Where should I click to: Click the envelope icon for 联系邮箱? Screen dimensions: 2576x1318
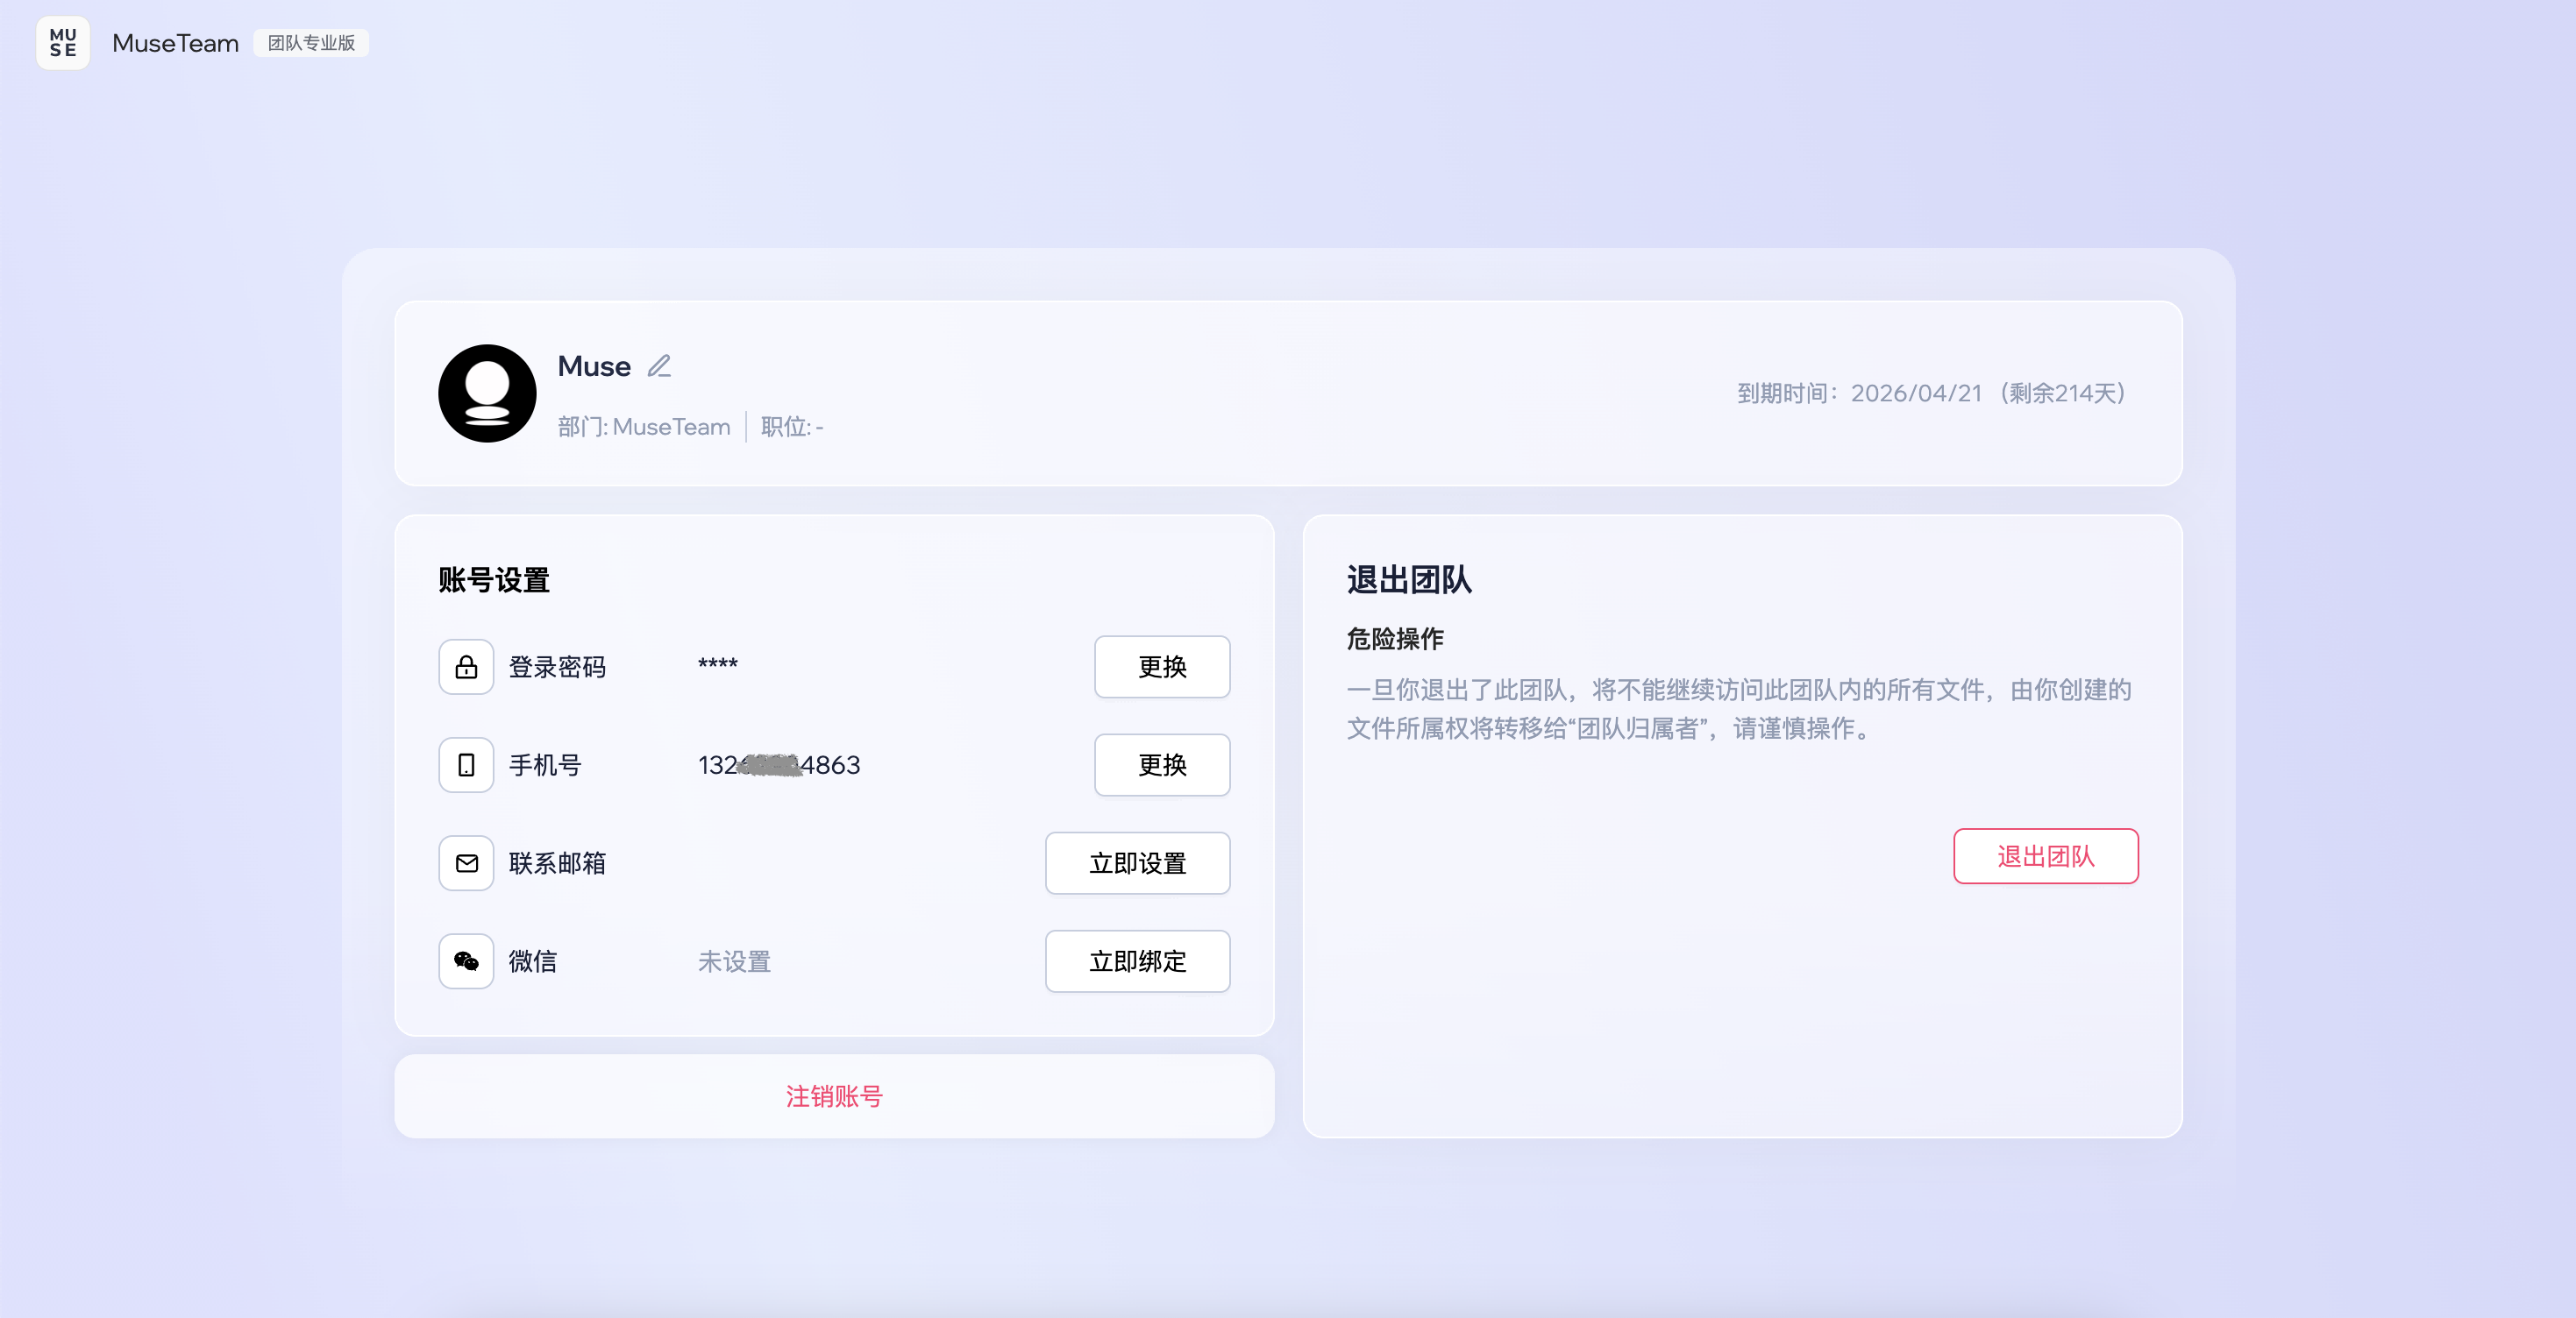tap(466, 863)
